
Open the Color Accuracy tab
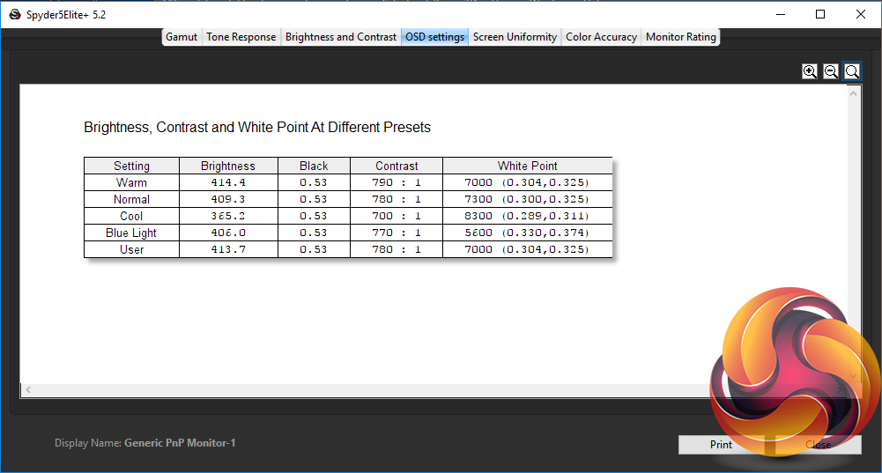(x=601, y=37)
